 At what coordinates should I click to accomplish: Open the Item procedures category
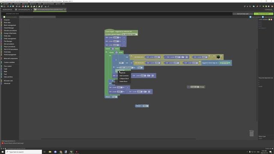click(x=9, y=44)
